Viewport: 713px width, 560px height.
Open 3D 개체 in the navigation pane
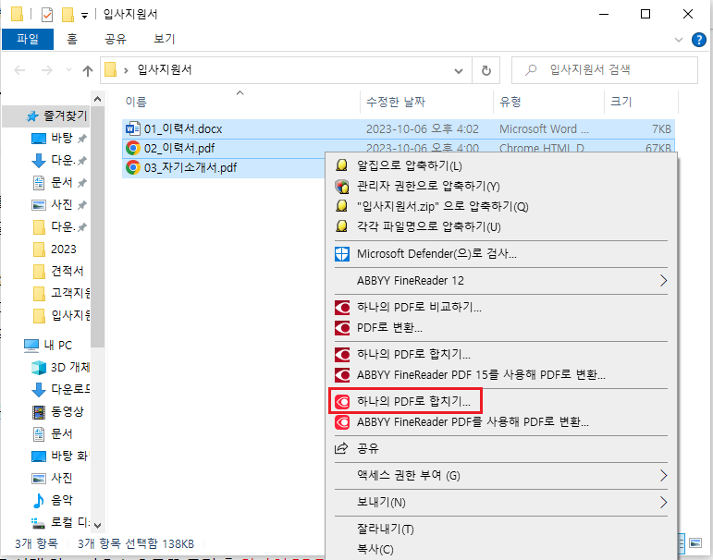point(70,367)
